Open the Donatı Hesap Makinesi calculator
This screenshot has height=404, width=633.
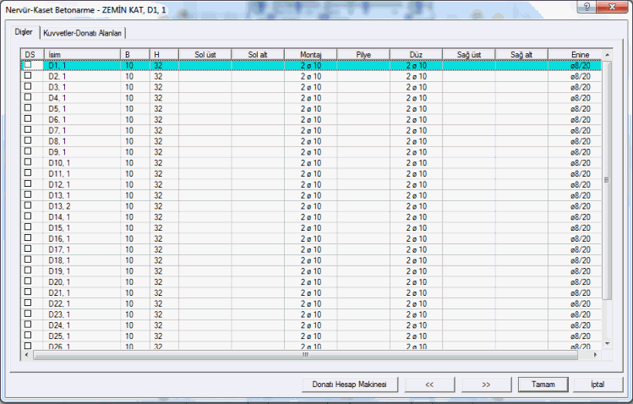(350, 385)
